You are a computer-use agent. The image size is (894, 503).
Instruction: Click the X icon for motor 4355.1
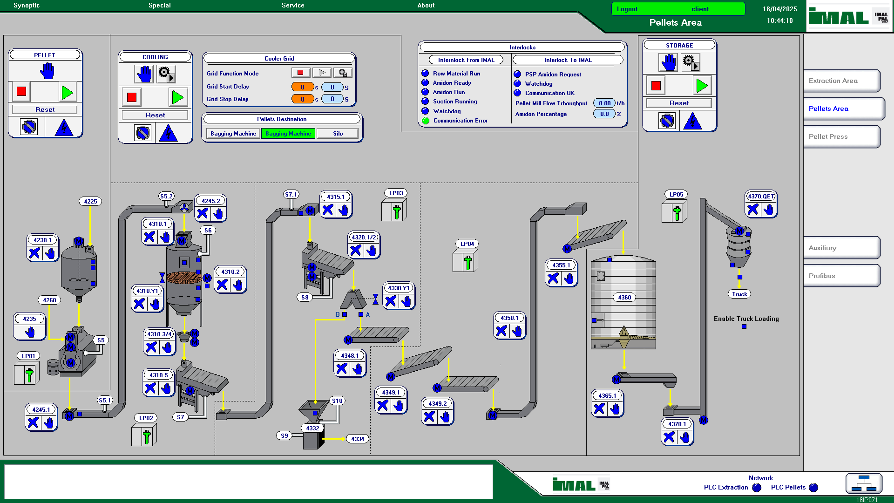click(x=553, y=279)
